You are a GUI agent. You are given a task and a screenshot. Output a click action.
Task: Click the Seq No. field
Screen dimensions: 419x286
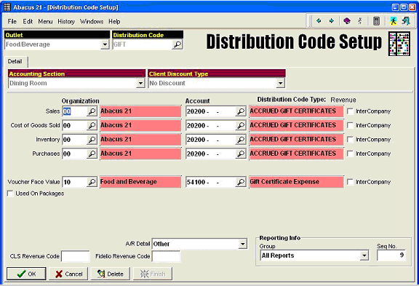point(391,255)
